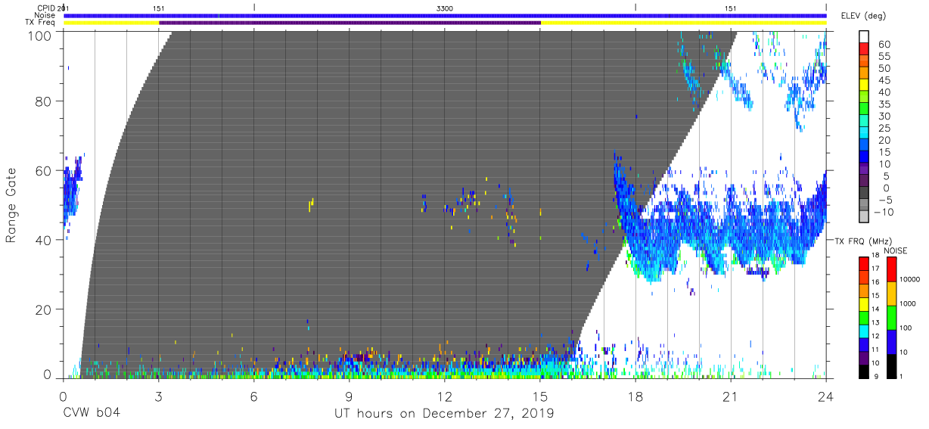Click the "CPID" label at top left
This screenshot has width=929, height=429.
47,8
